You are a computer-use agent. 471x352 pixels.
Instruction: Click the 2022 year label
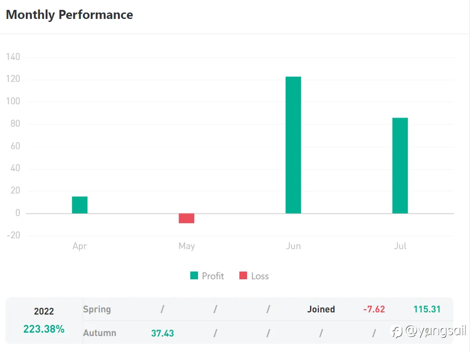point(44,312)
